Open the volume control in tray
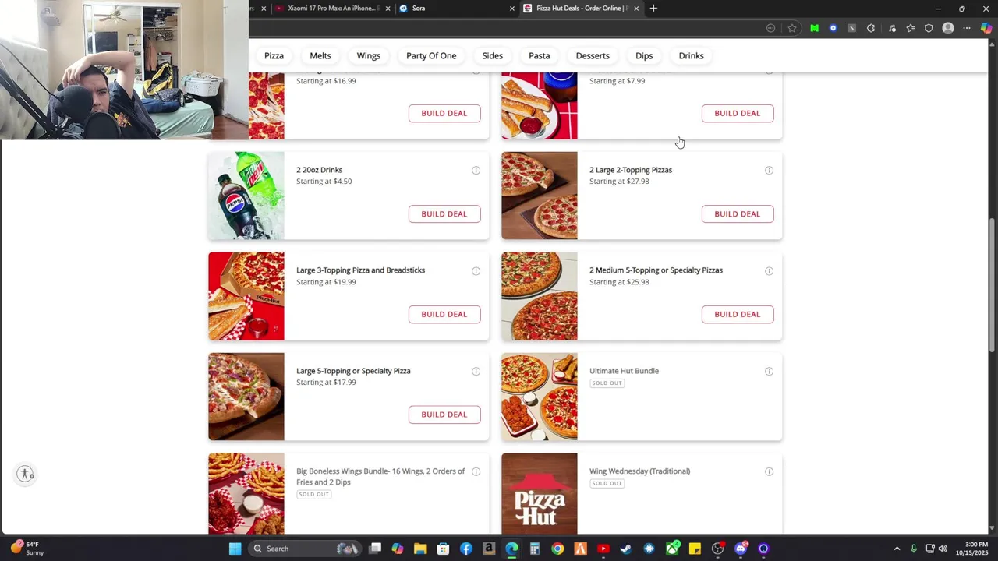Screen dimensions: 998x561 click(x=943, y=549)
